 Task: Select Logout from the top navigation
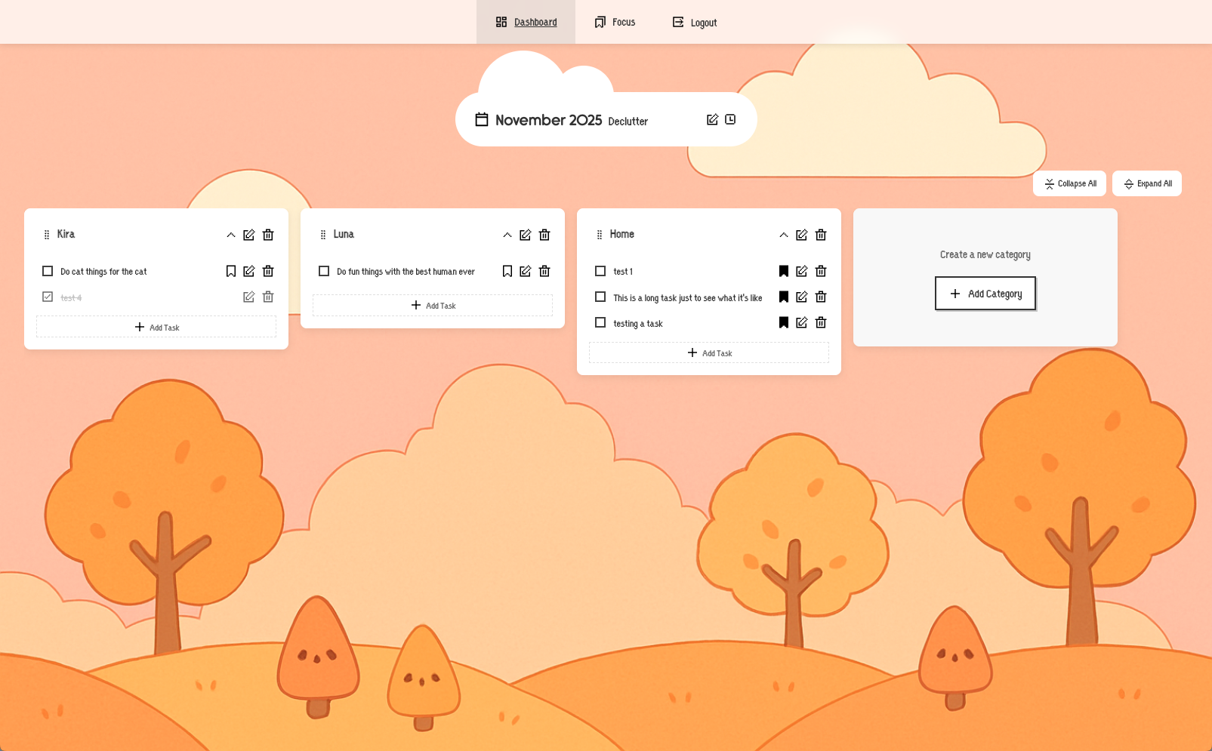click(x=694, y=22)
